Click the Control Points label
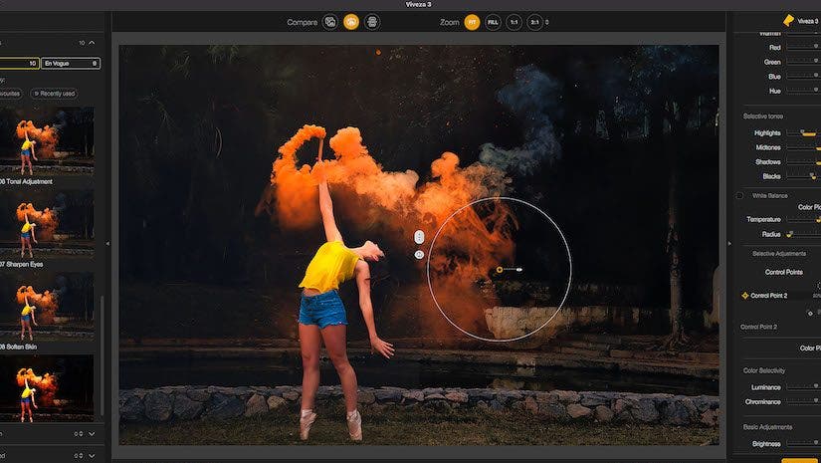The image size is (821, 463). pyautogui.click(x=784, y=272)
